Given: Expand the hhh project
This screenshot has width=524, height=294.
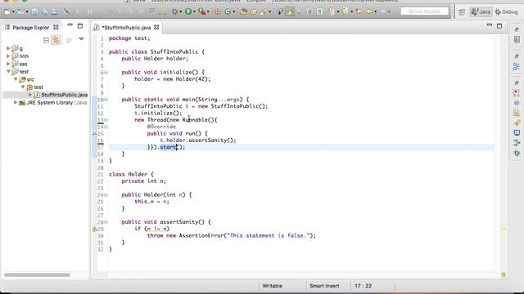Looking at the screenshot, I should (8, 56).
